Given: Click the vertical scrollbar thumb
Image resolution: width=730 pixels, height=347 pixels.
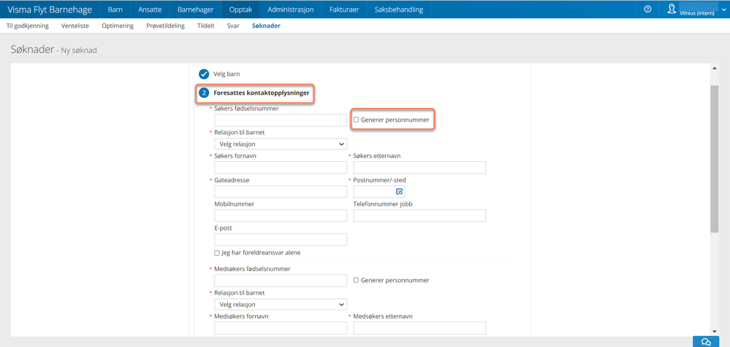Looking at the screenshot, I should point(714,158).
